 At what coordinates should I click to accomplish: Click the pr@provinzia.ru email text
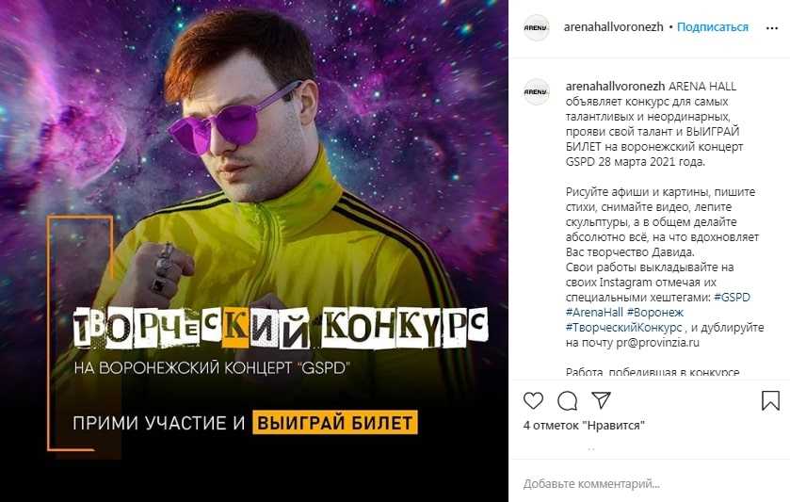tap(658, 343)
